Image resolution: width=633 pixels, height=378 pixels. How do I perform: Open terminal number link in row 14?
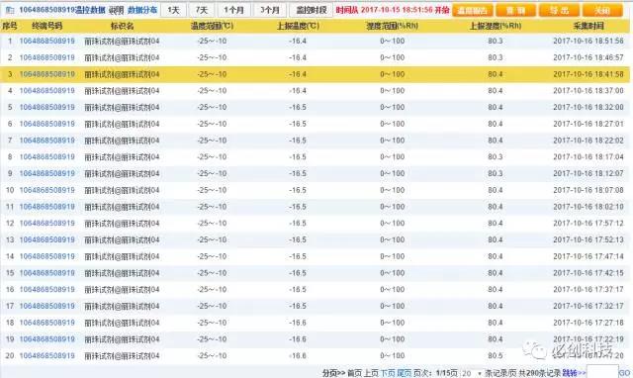tap(46, 256)
